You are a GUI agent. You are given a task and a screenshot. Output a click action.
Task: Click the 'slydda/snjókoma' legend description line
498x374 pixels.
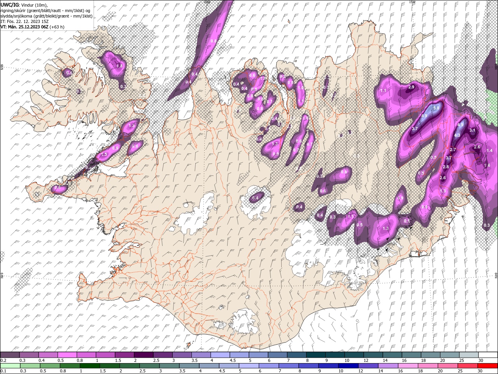46,16
